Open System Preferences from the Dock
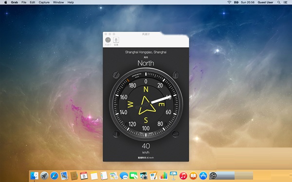 213,176
